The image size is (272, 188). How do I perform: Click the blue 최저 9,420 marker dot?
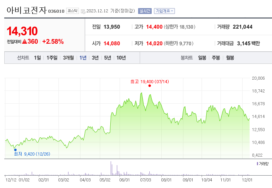pyautogui.click(x=15, y=150)
